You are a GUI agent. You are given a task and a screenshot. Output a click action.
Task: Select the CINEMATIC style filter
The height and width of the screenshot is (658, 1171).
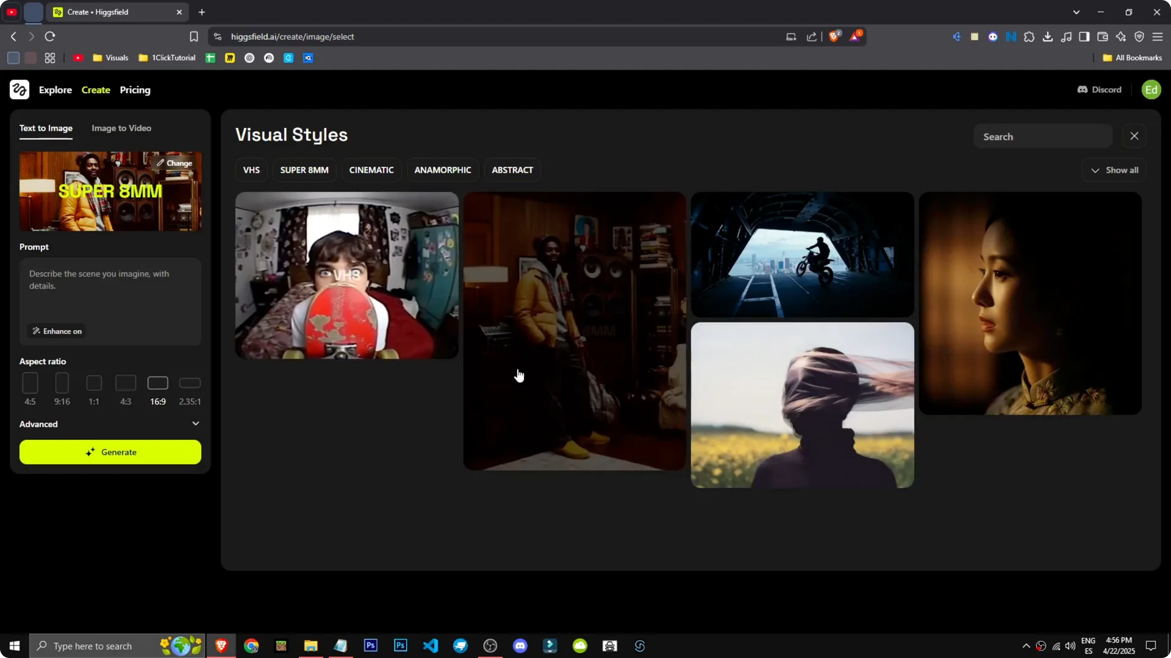pos(371,170)
